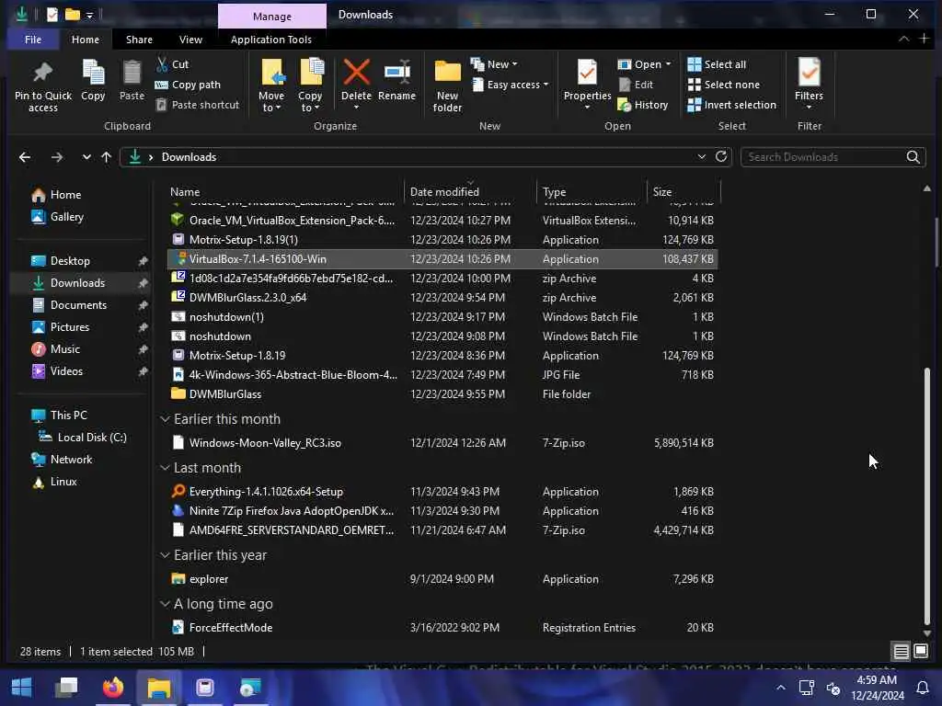Go up one folder level
942x706 pixels.
[x=107, y=157]
